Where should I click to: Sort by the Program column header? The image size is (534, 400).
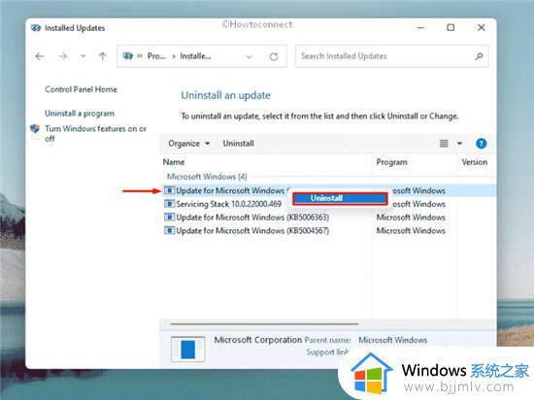[x=391, y=162]
